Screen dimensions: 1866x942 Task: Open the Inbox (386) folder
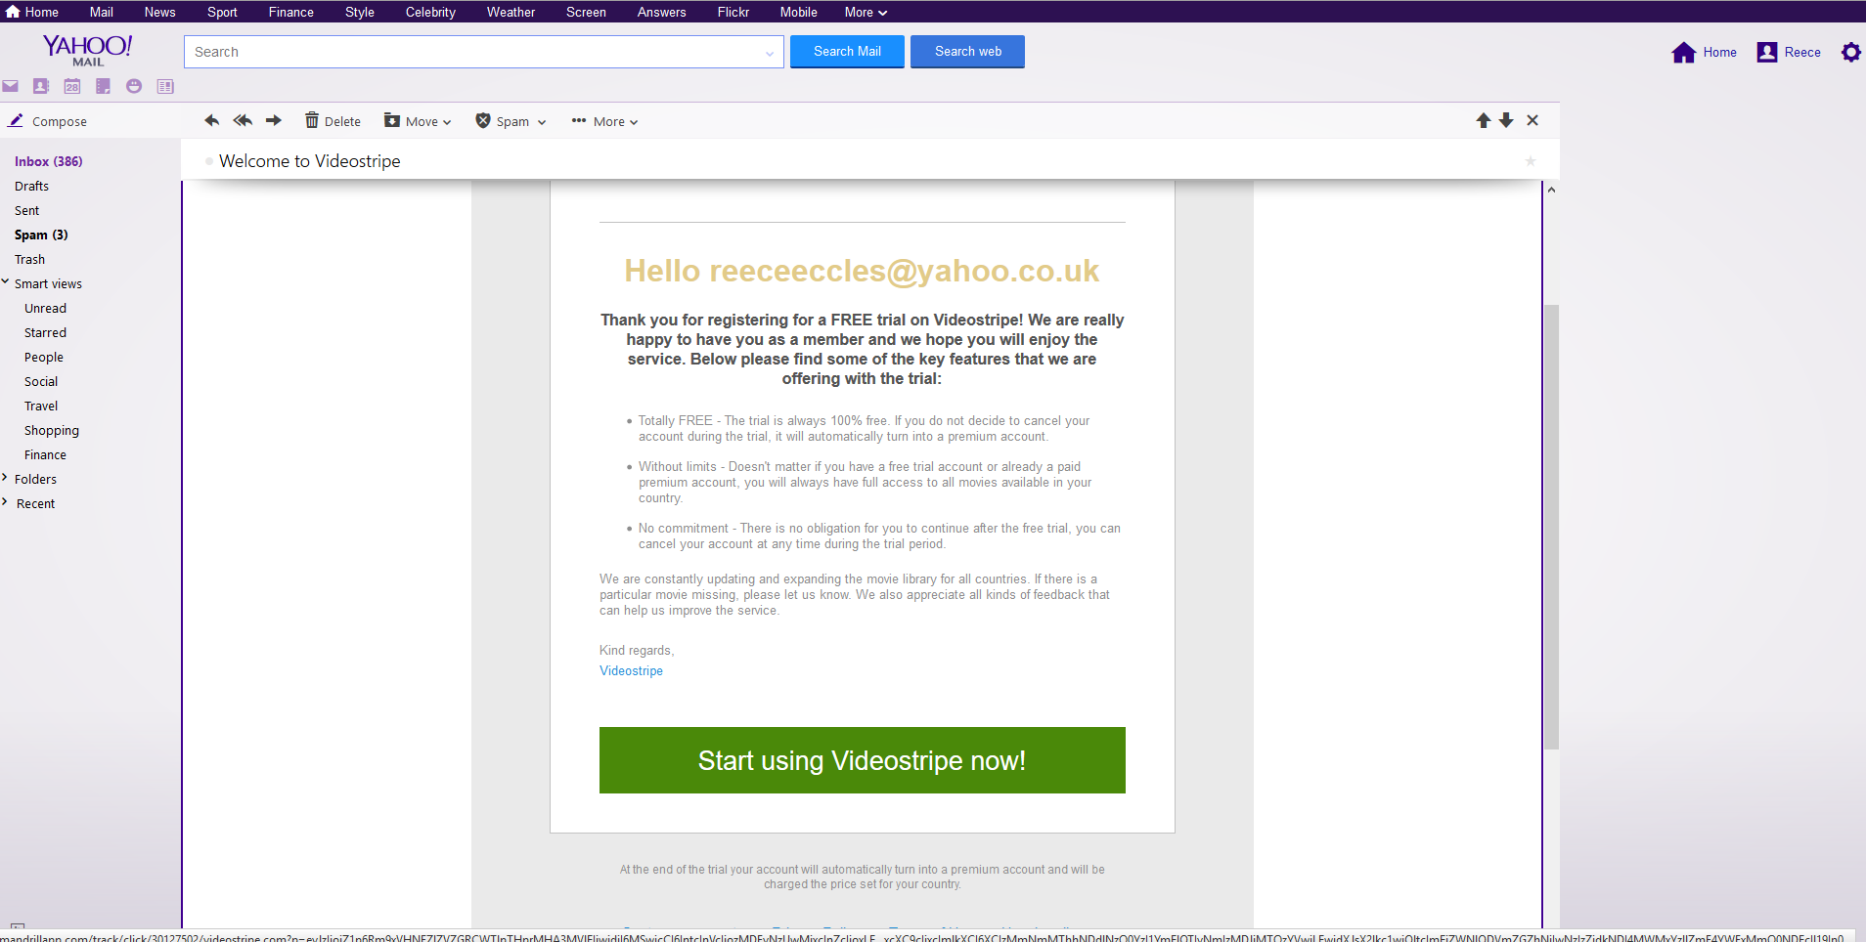point(49,161)
